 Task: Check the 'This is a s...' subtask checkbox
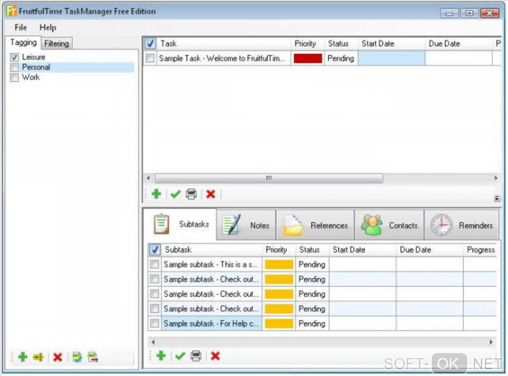(154, 264)
